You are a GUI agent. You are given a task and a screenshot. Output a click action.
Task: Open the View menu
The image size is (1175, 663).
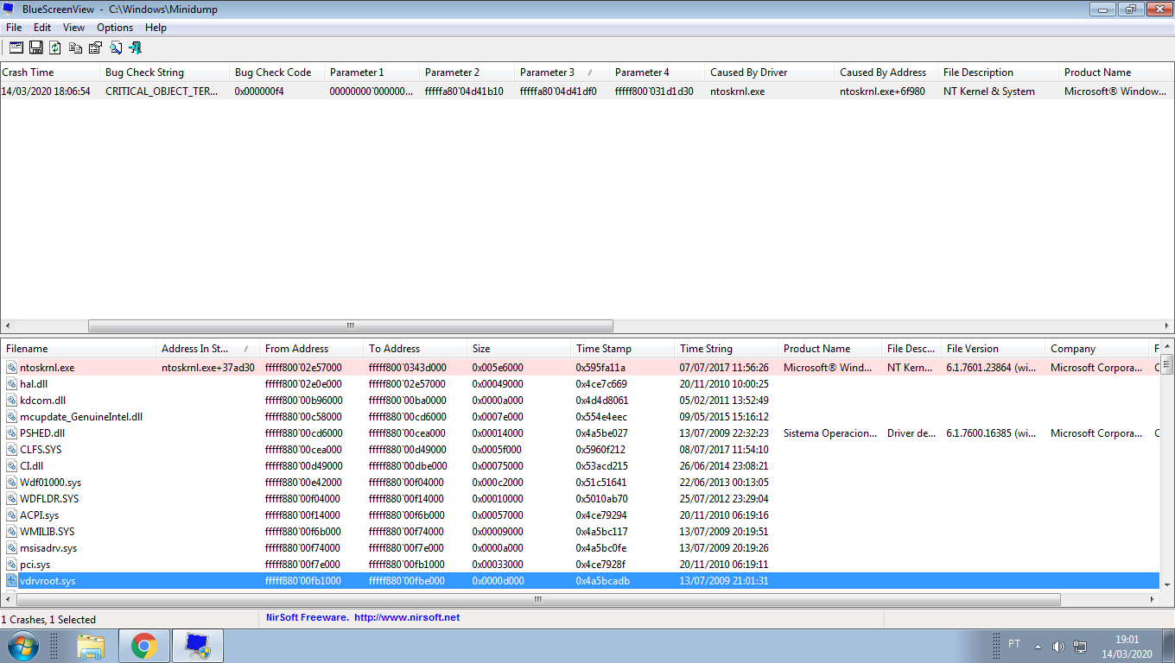[74, 28]
